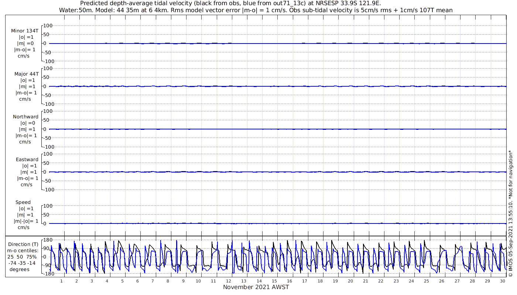Click day '10' on the date axis
The image size is (517, 295).
click(x=198, y=281)
